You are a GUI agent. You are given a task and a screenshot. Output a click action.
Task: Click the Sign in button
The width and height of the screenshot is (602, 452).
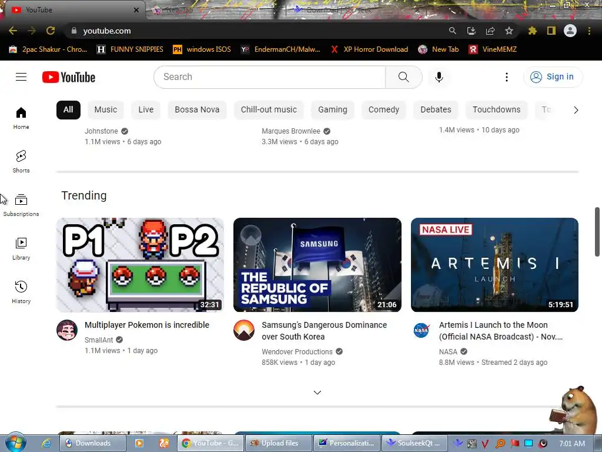553,77
